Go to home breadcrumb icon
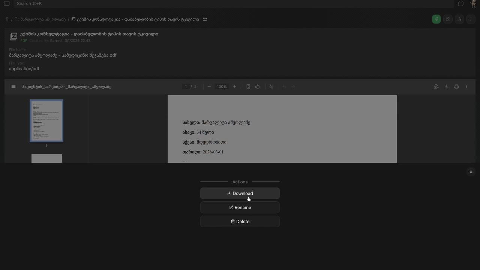480x270 pixels. click(x=7, y=19)
